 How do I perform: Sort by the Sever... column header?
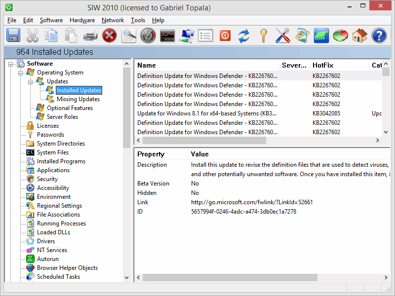tap(294, 65)
